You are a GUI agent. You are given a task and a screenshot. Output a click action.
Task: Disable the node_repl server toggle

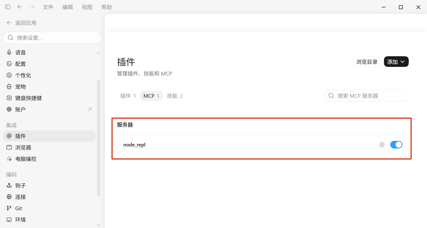click(x=396, y=145)
